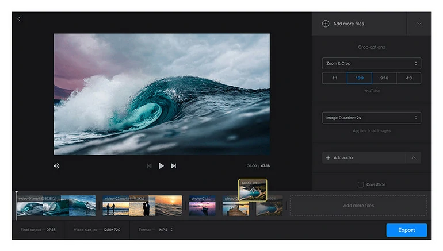This screenshot has height=251, width=443.
Task: Click the 00:00 / 07:18 time display
Action: tap(258, 166)
